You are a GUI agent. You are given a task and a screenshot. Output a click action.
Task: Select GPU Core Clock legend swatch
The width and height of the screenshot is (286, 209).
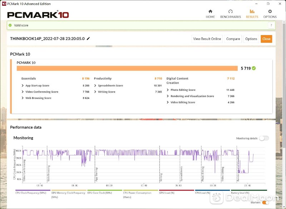click(x=105, y=190)
